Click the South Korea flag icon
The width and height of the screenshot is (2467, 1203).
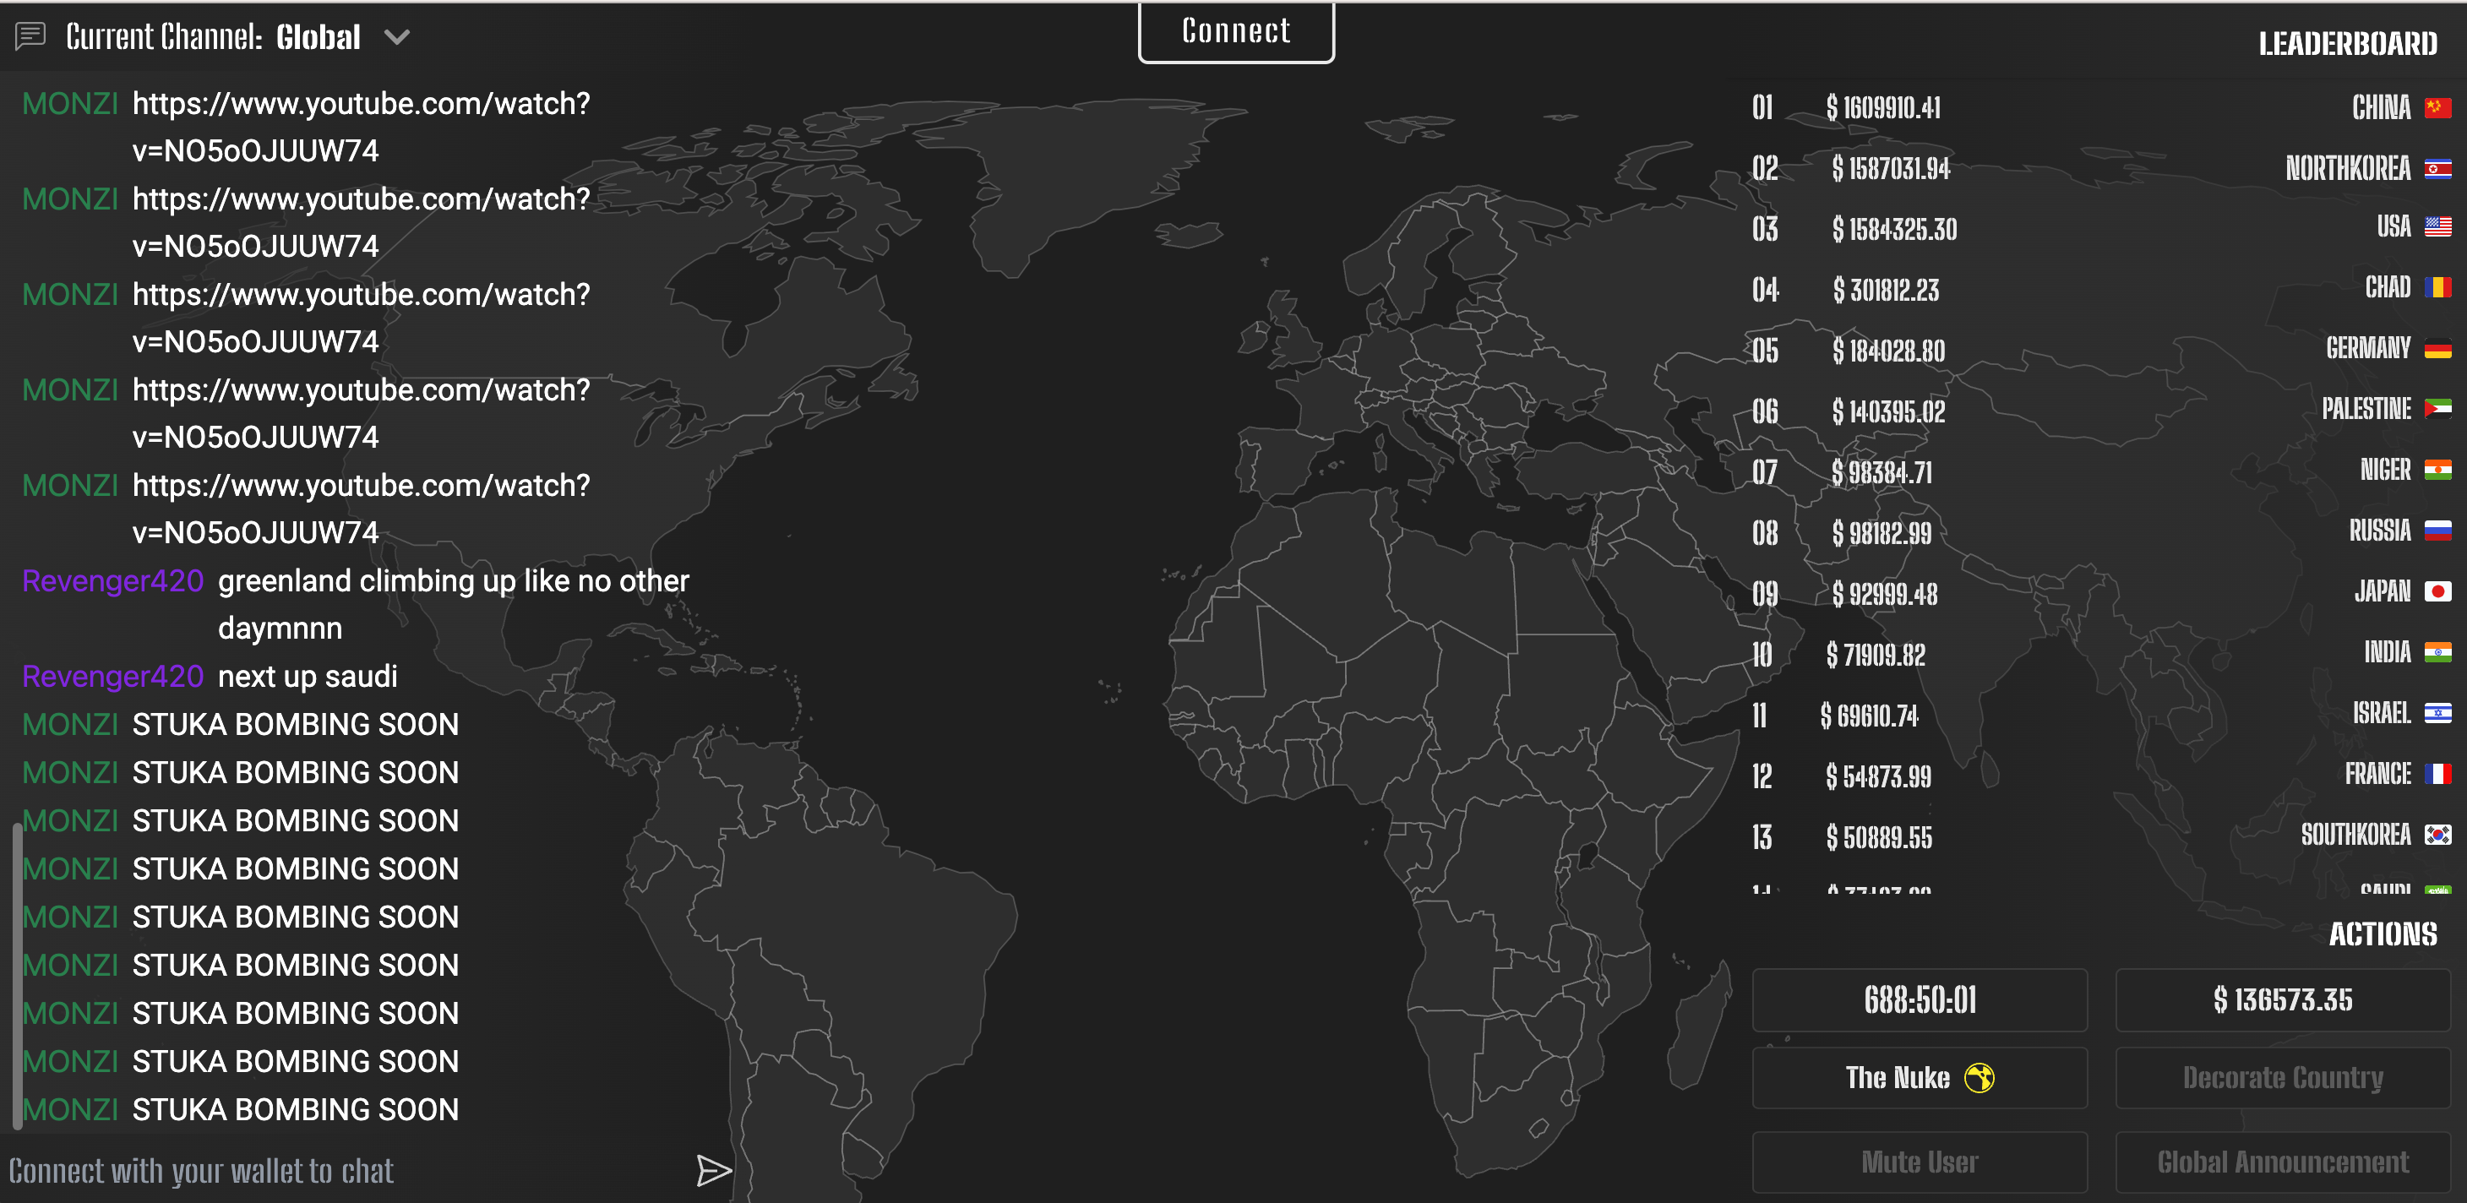[x=2437, y=835]
